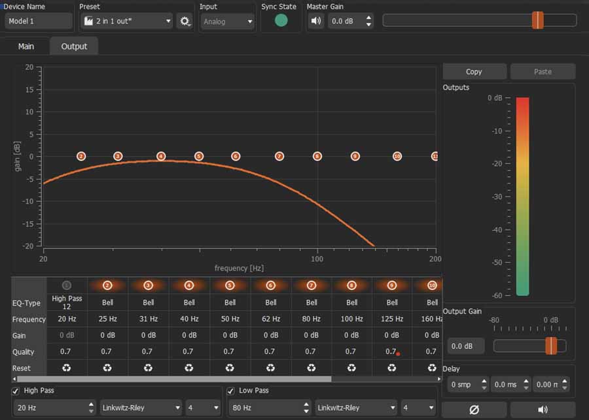Reset the 40 Hz Bell band
Viewport: 589px width, 420px height.
(x=189, y=368)
